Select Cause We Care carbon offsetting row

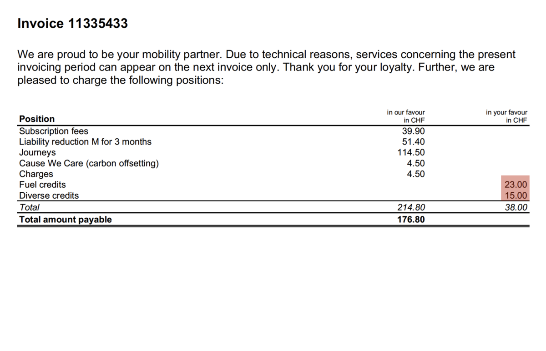coord(89,164)
